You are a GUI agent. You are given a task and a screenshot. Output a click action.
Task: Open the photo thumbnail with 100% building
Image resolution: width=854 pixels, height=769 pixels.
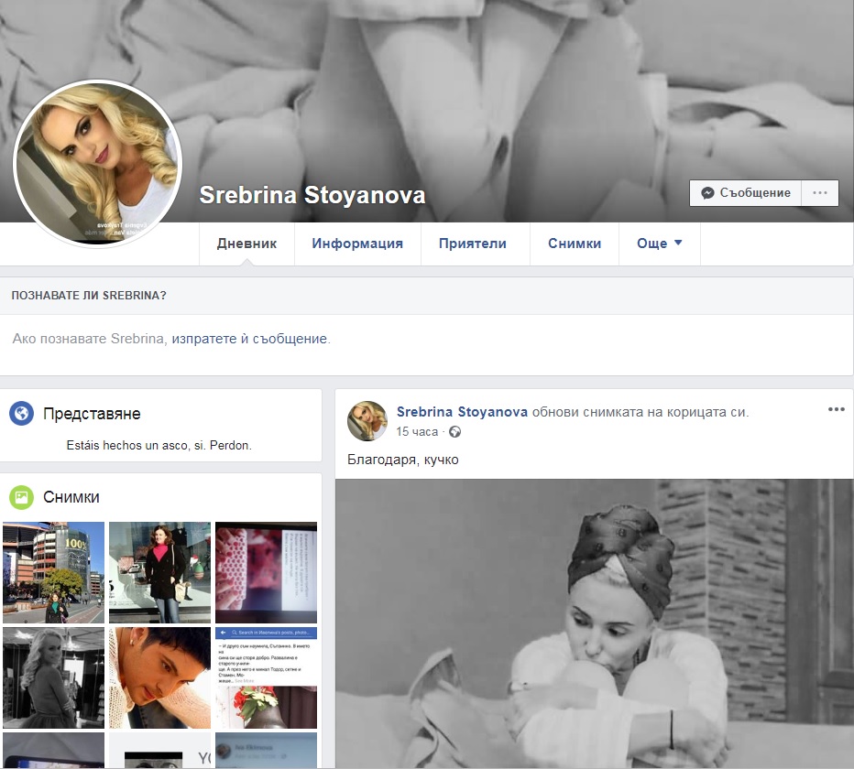coord(53,572)
